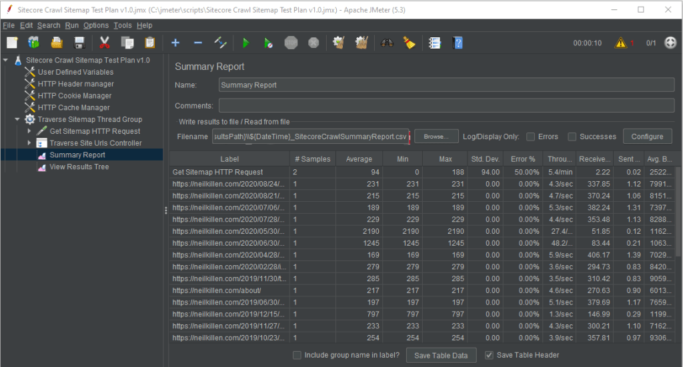Click the Search binoculars icon
This screenshot has width=683, height=367.
(x=387, y=43)
